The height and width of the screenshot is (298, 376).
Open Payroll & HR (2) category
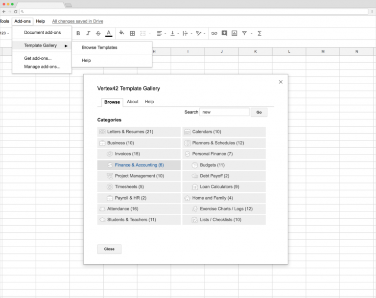coord(139,198)
